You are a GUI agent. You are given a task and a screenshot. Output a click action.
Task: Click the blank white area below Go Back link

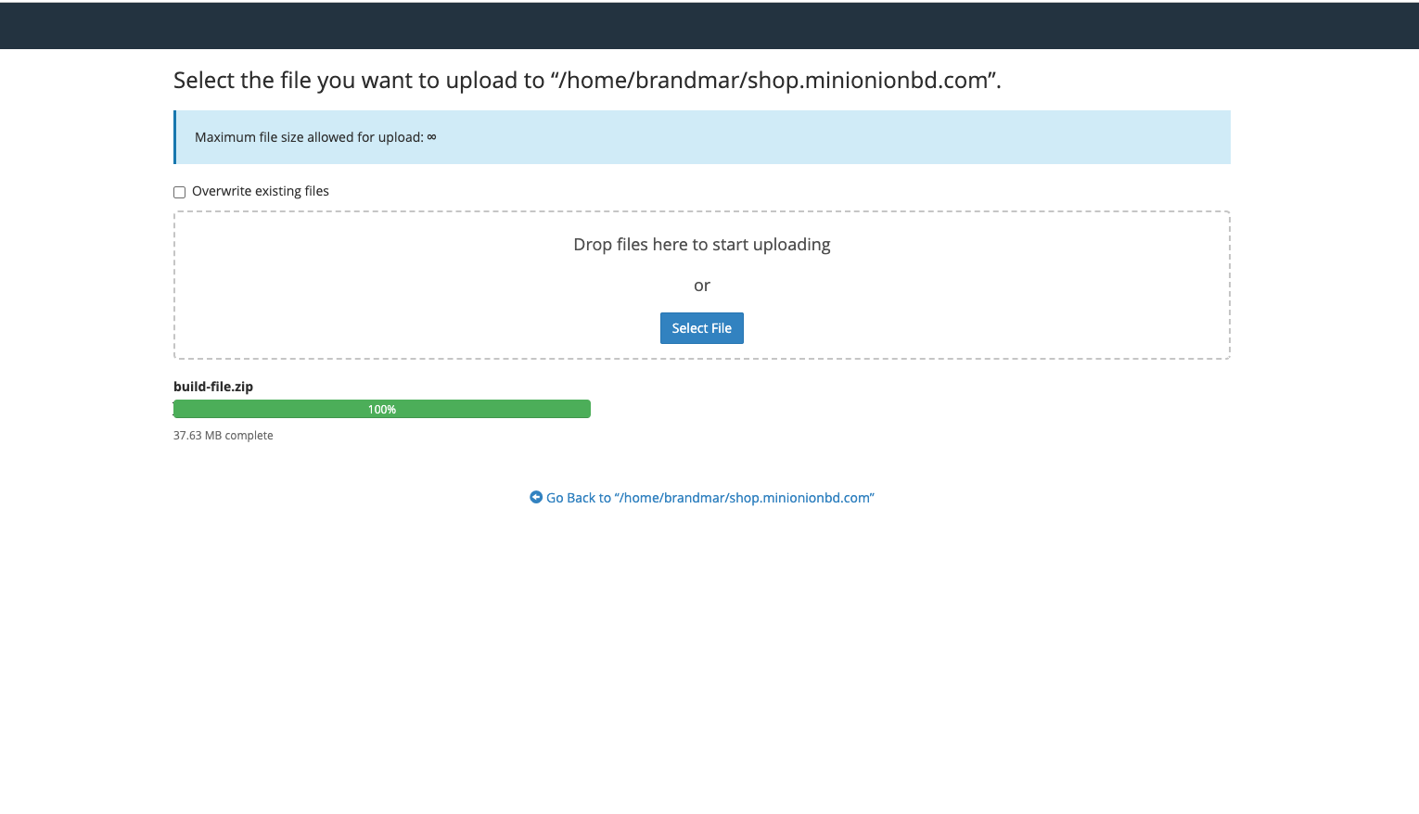coord(709,649)
